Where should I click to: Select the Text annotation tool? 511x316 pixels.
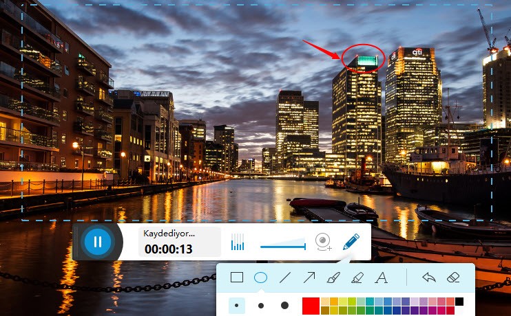pyautogui.click(x=382, y=278)
